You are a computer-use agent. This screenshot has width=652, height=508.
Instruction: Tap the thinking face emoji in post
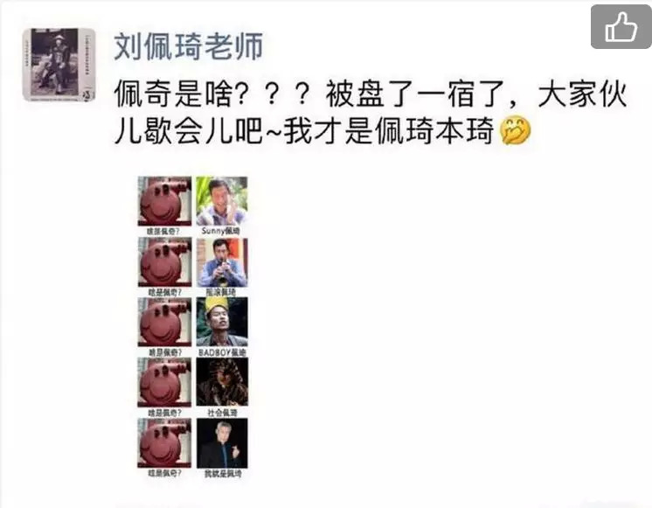(516, 130)
